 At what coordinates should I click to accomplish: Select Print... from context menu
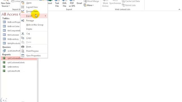coord(34,47)
